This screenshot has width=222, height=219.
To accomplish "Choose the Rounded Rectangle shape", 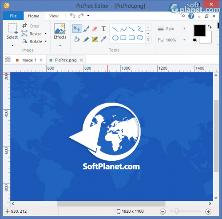I will [x=131, y=38].
